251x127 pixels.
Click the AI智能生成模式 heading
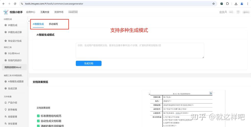click(45, 35)
